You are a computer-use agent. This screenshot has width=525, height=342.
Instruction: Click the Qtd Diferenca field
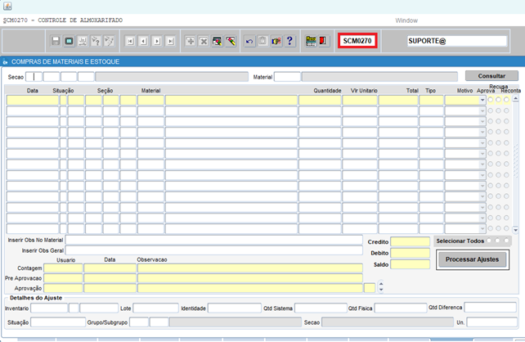click(x=490, y=307)
